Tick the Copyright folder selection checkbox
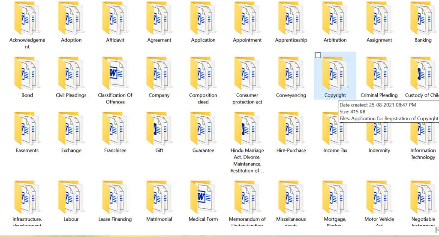This screenshot has width=439, height=237. click(318, 55)
